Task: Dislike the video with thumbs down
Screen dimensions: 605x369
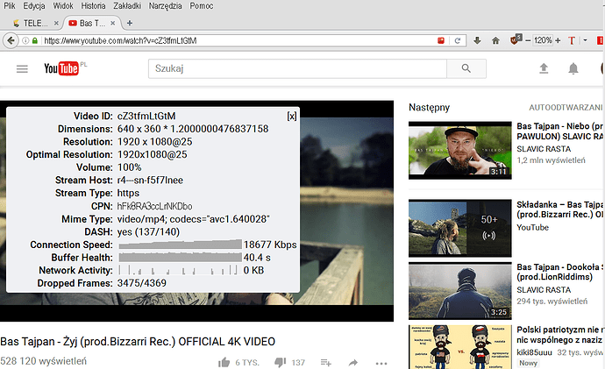Action: pyautogui.click(x=281, y=362)
